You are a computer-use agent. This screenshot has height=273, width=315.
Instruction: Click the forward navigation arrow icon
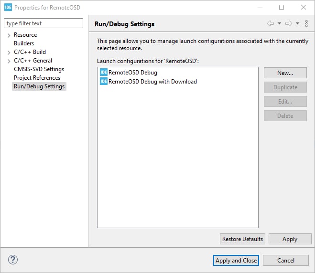point(289,23)
